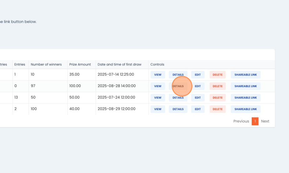Screen dimensions: 289x173
Task: Get SHAREABLE LINK for the 2025-08-29 draw
Action: tap(246, 109)
